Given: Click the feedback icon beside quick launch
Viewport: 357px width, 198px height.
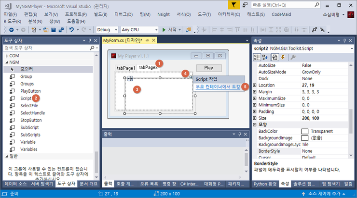Looking at the screenshot, I should tap(245, 5).
